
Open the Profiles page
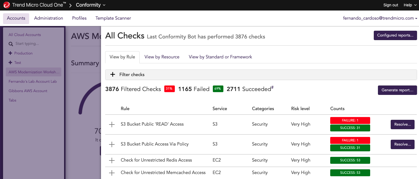[79, 18]
